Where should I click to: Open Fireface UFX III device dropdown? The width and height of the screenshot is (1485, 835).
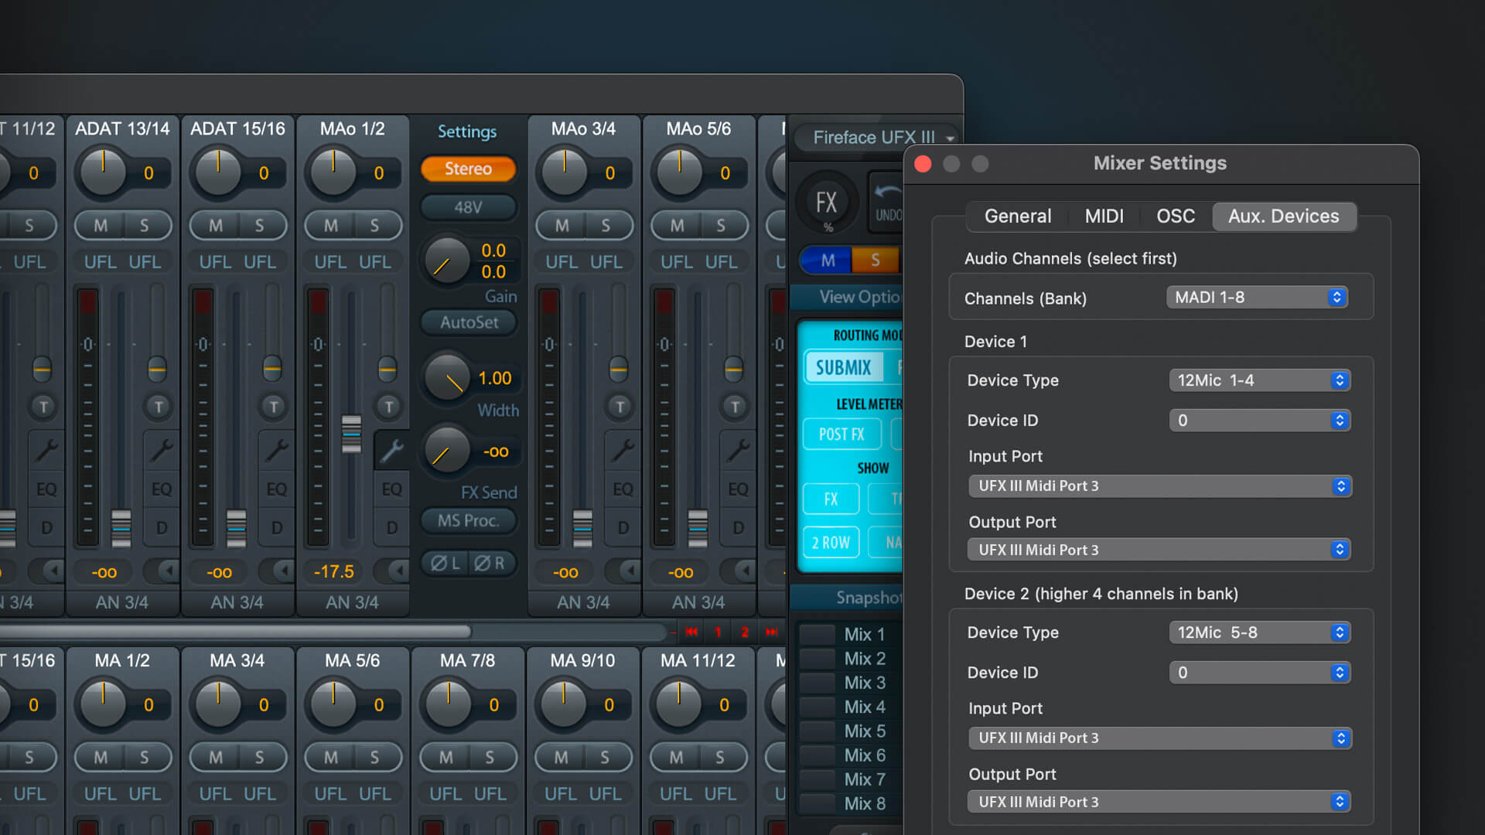point(878,138)
